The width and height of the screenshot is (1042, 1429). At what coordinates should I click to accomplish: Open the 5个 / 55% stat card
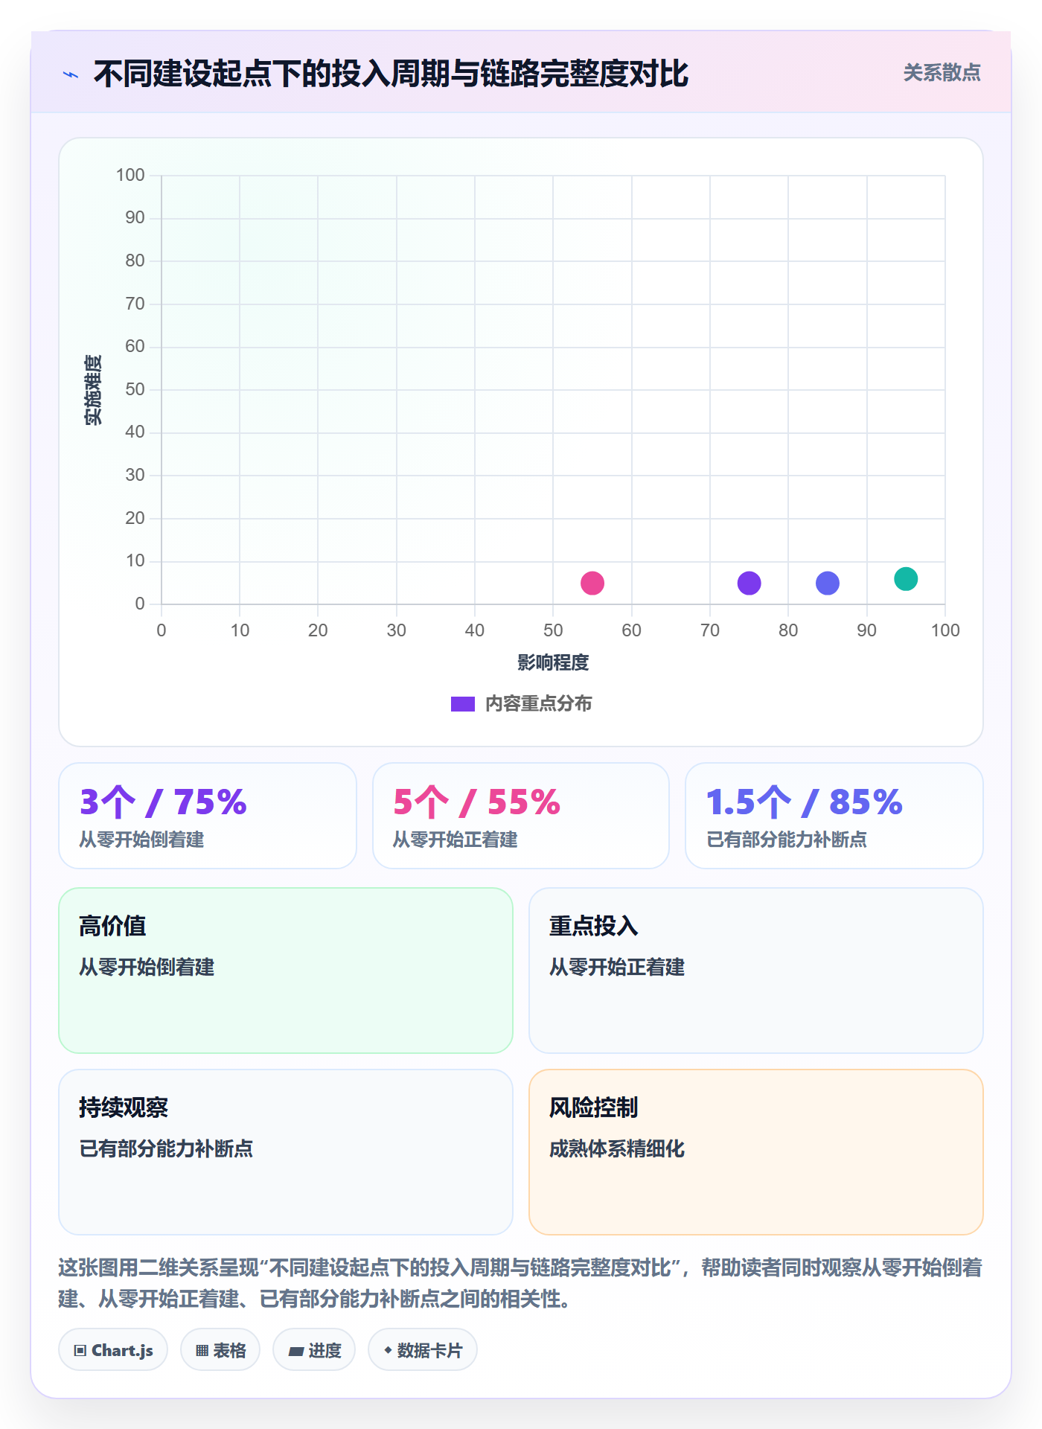(521, 816)
